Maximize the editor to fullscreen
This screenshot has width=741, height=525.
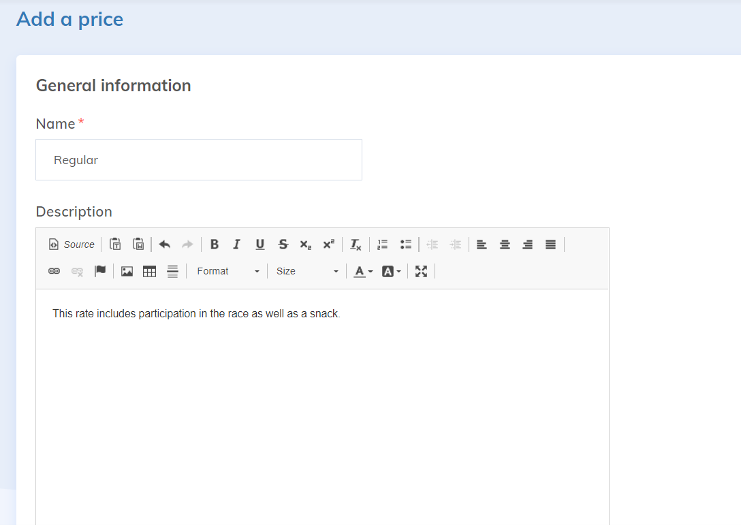(422, 271)
